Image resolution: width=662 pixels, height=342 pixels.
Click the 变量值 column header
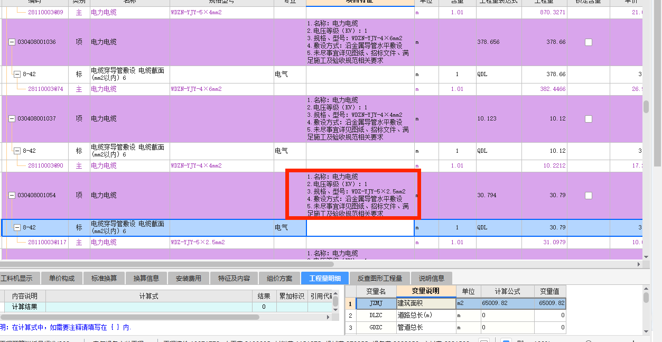tap(550, 291)
